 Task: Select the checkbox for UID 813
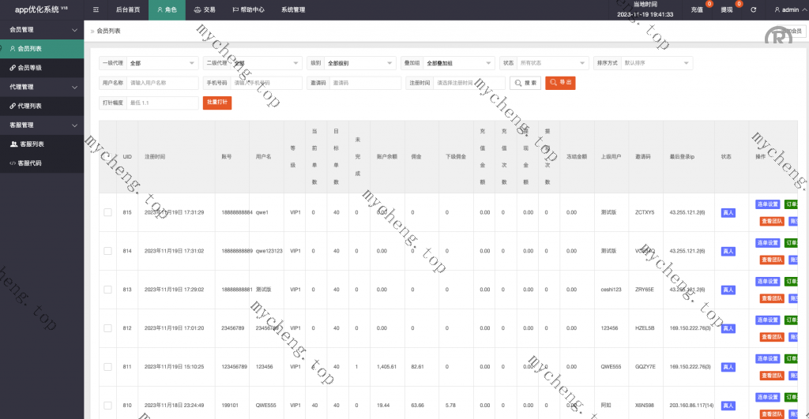pyautogui.click(x=107, y=290)
